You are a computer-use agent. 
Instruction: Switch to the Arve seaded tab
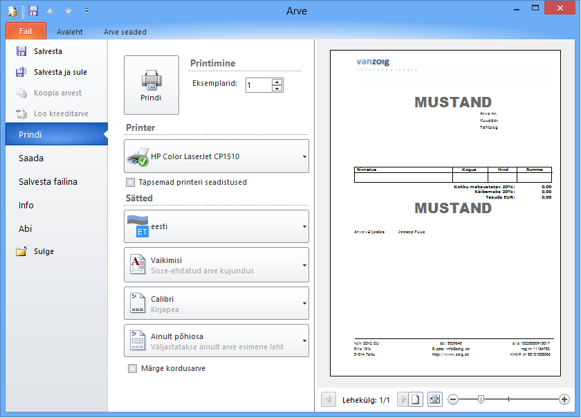pos(125,32)
